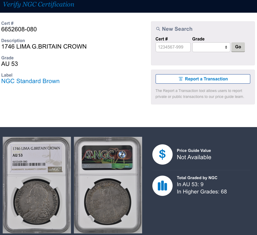Viewport: 257px width, 235px height.
Task: Click the New Search panel heading
Action: click(x=177, y=29)
